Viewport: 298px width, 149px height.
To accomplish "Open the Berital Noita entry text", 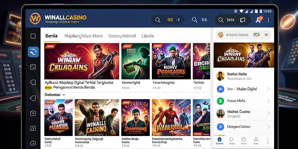I will [x=237, y=74].
